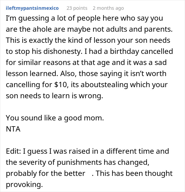185x192 pixels.
Task: Click the "NTA" verdict text
Action: pyautogui.click(x=13, y=130)
